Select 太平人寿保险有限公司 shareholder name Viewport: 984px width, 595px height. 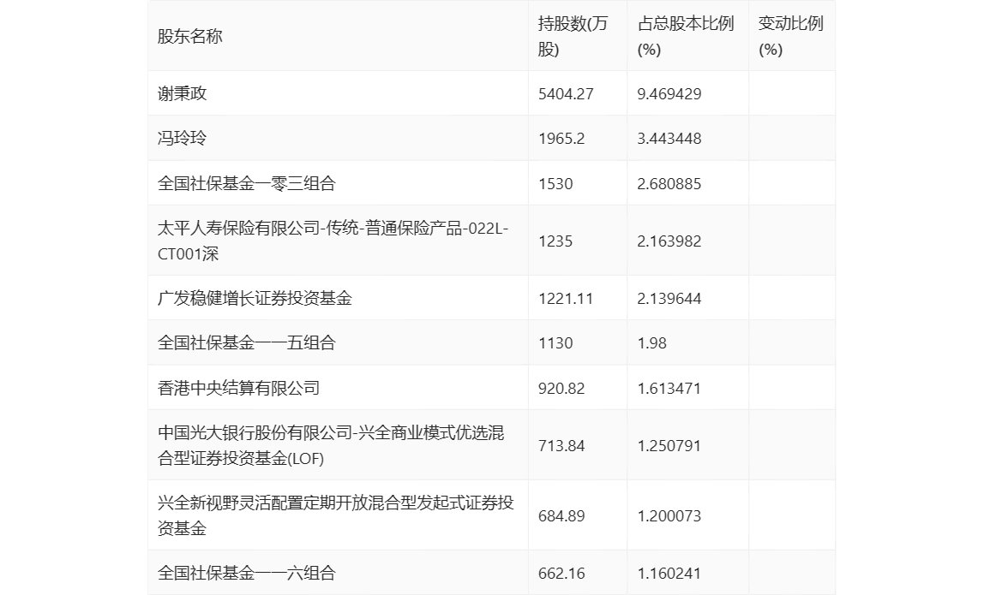point(333,241)
